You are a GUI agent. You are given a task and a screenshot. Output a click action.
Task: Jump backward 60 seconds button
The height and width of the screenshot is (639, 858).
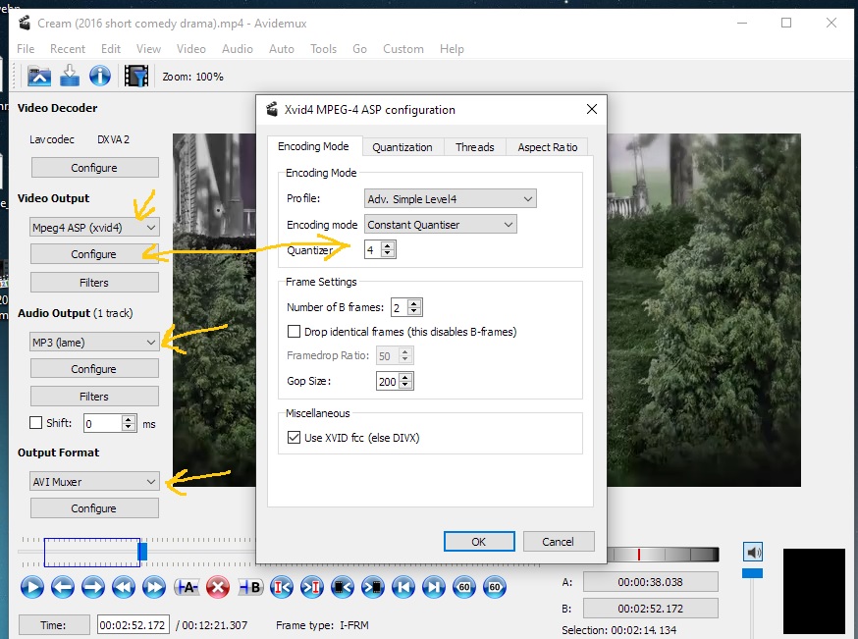464,588
